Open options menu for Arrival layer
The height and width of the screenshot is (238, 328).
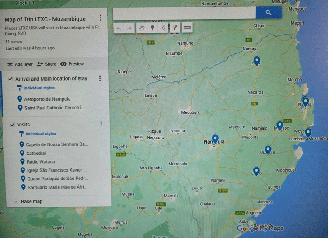100,78
